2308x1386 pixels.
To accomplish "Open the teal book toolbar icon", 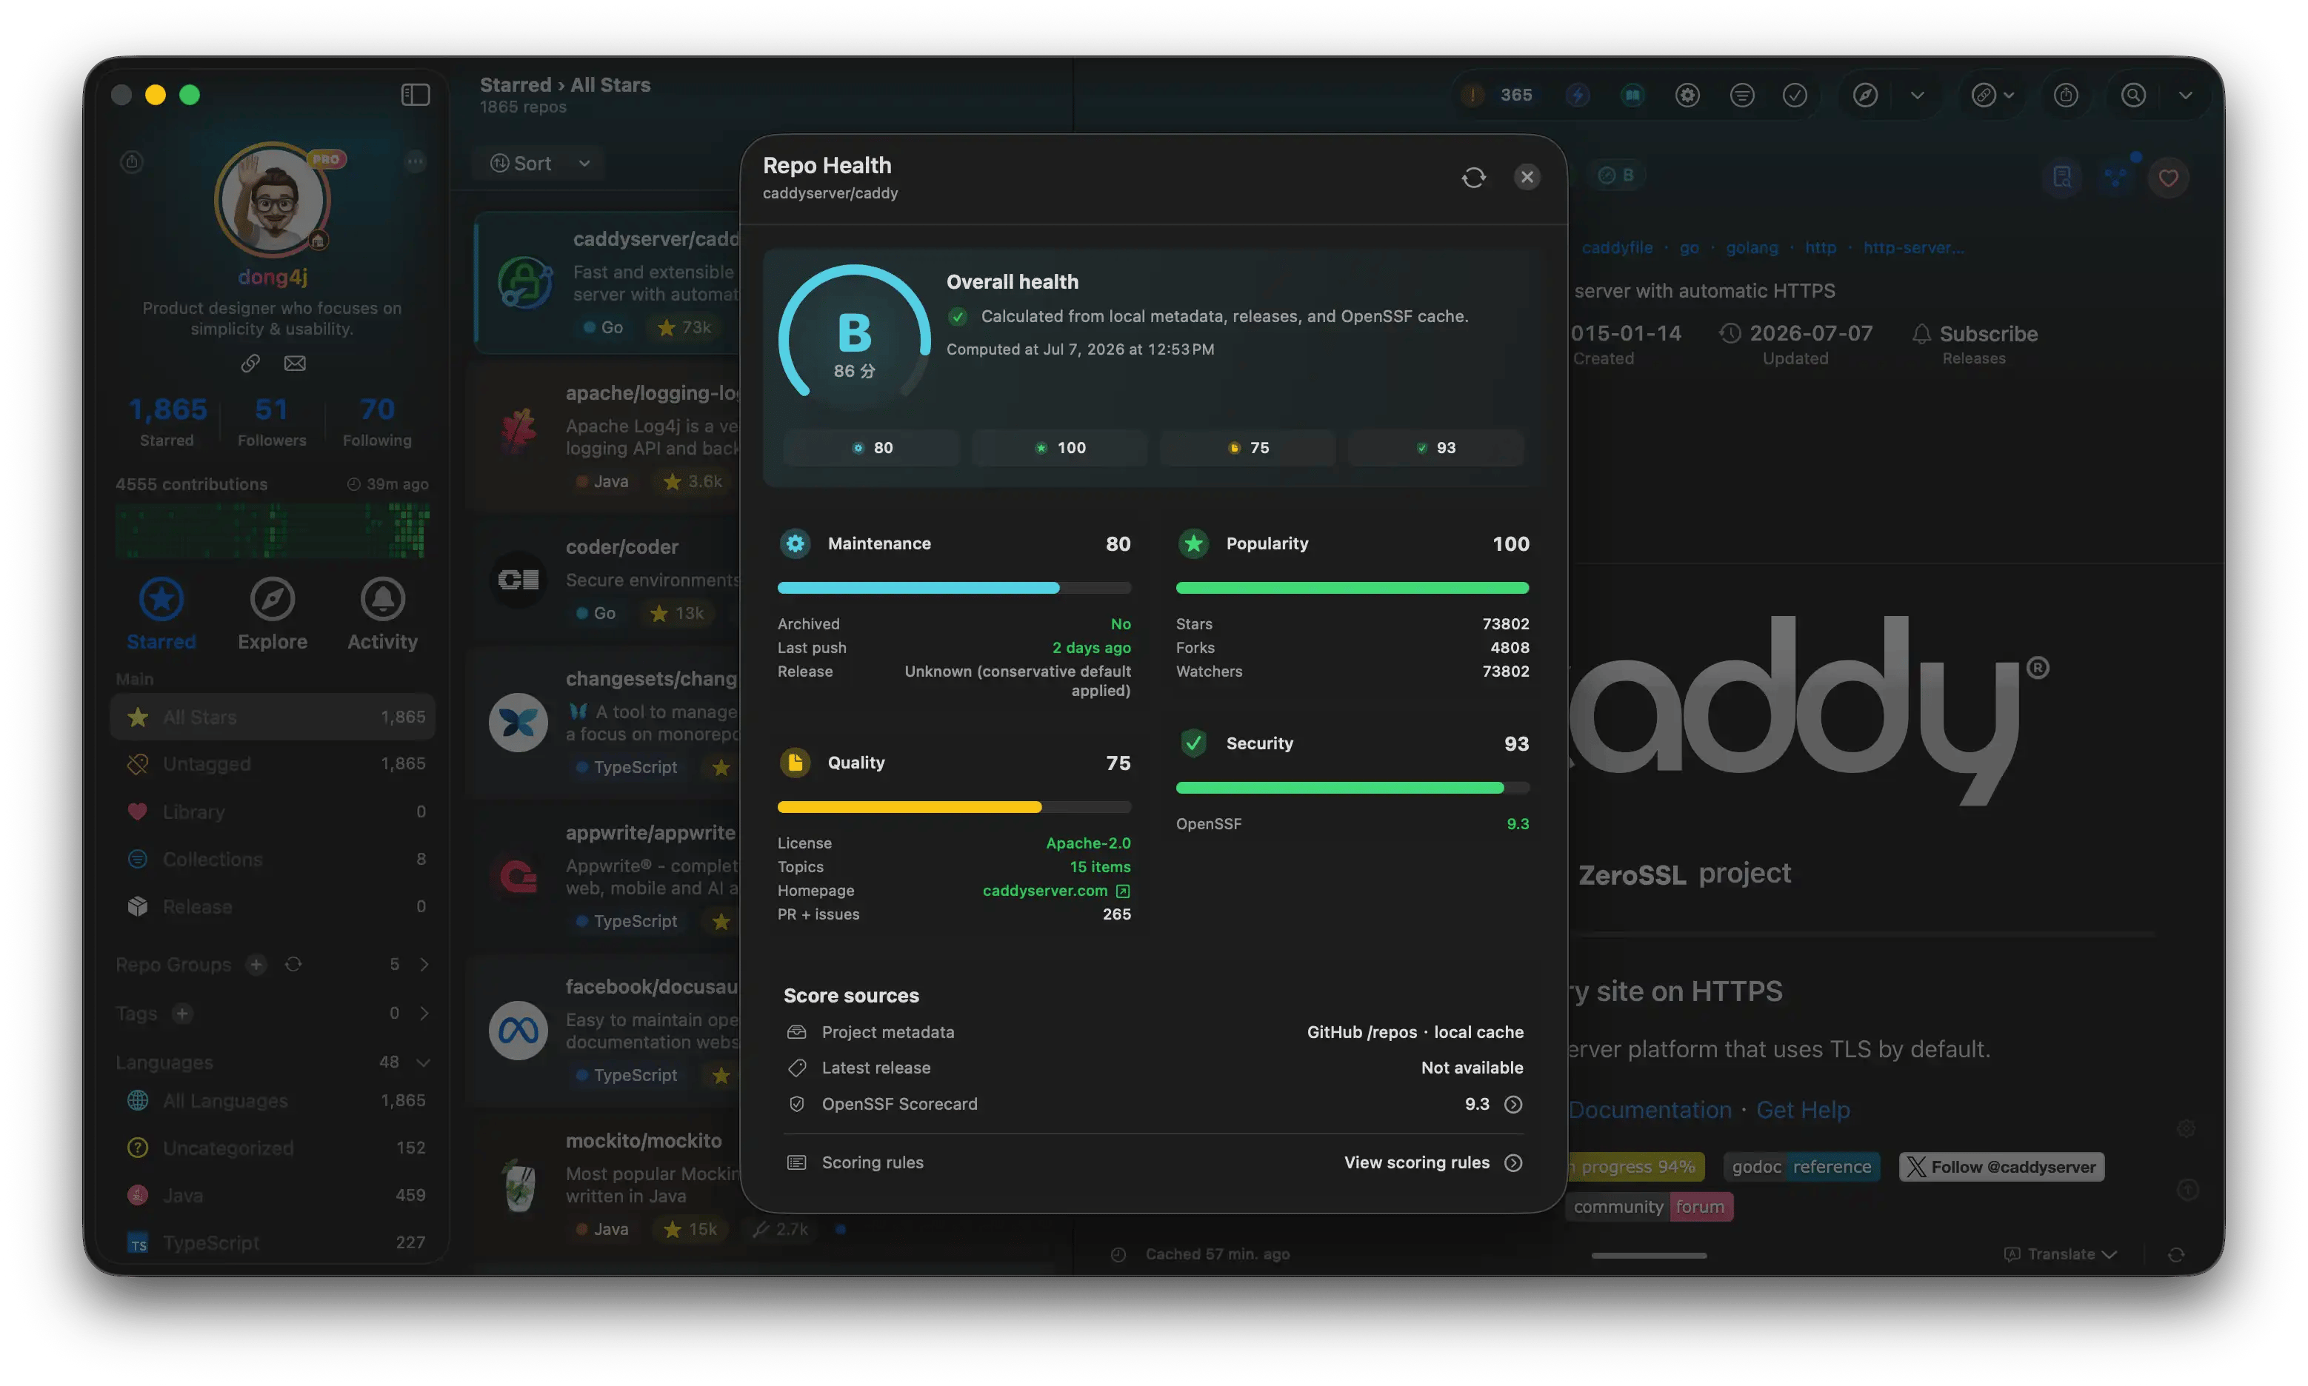I will [x=1632, y=94].
